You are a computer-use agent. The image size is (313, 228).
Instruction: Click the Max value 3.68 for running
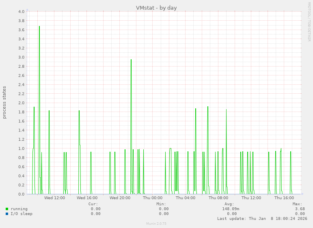(x=300, y=209)
